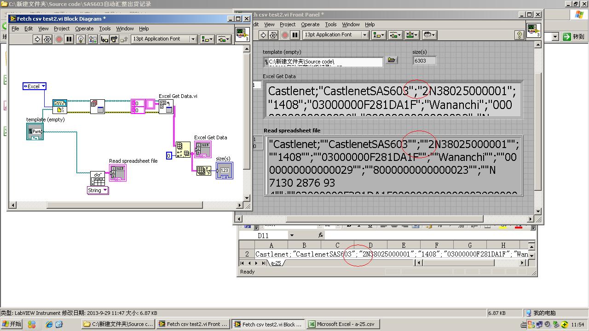Open Reorder dropdown in Front Panel

(x=429, y=35)
